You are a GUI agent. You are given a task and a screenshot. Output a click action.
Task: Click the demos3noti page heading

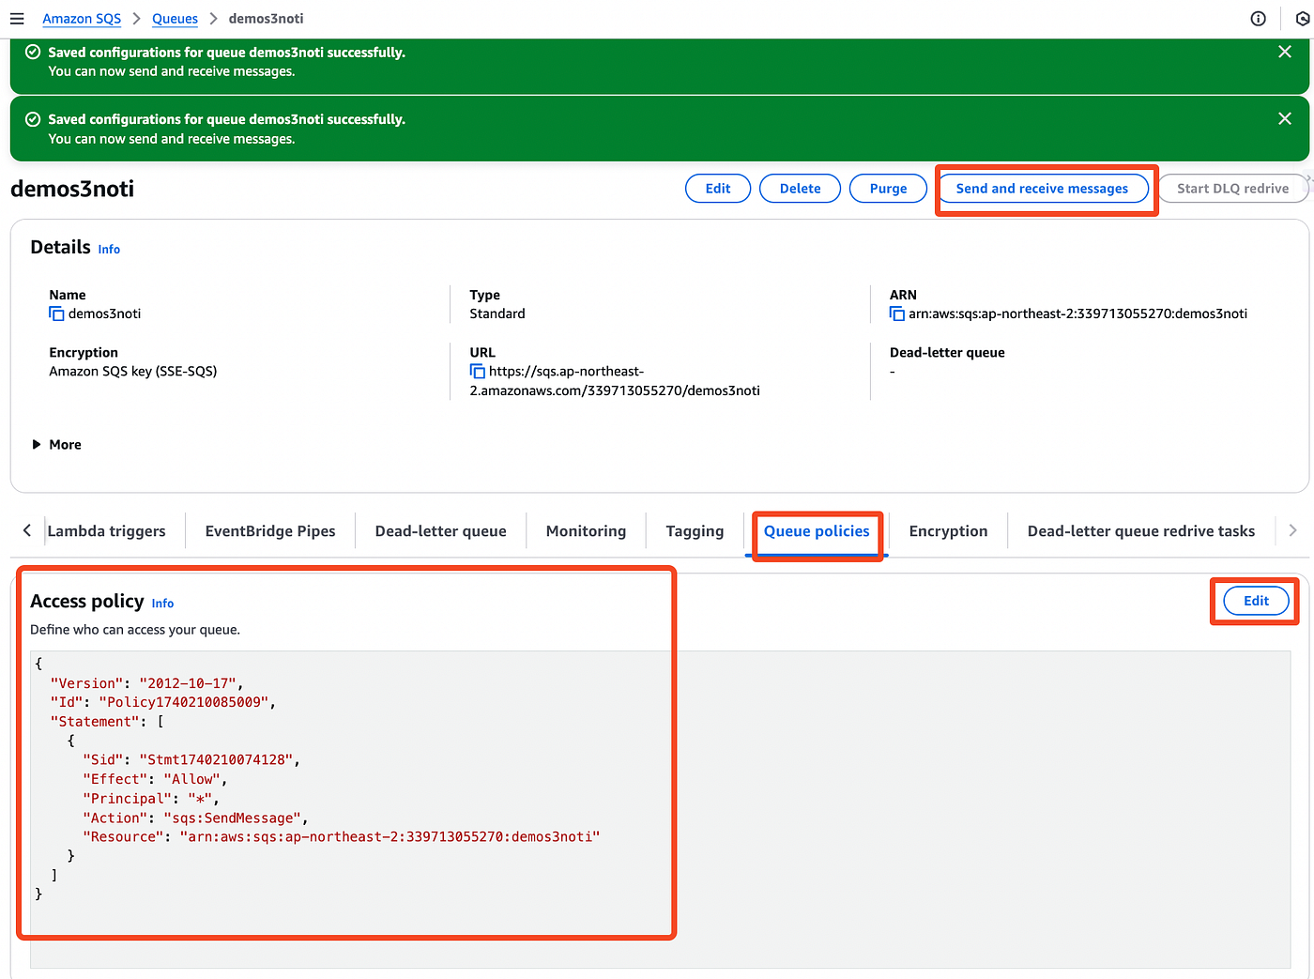tap(72, 189)
